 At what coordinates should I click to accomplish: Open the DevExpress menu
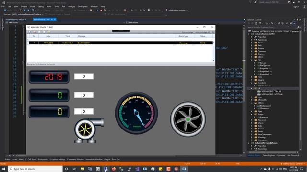pyautogui.click(x=83, y=6)
